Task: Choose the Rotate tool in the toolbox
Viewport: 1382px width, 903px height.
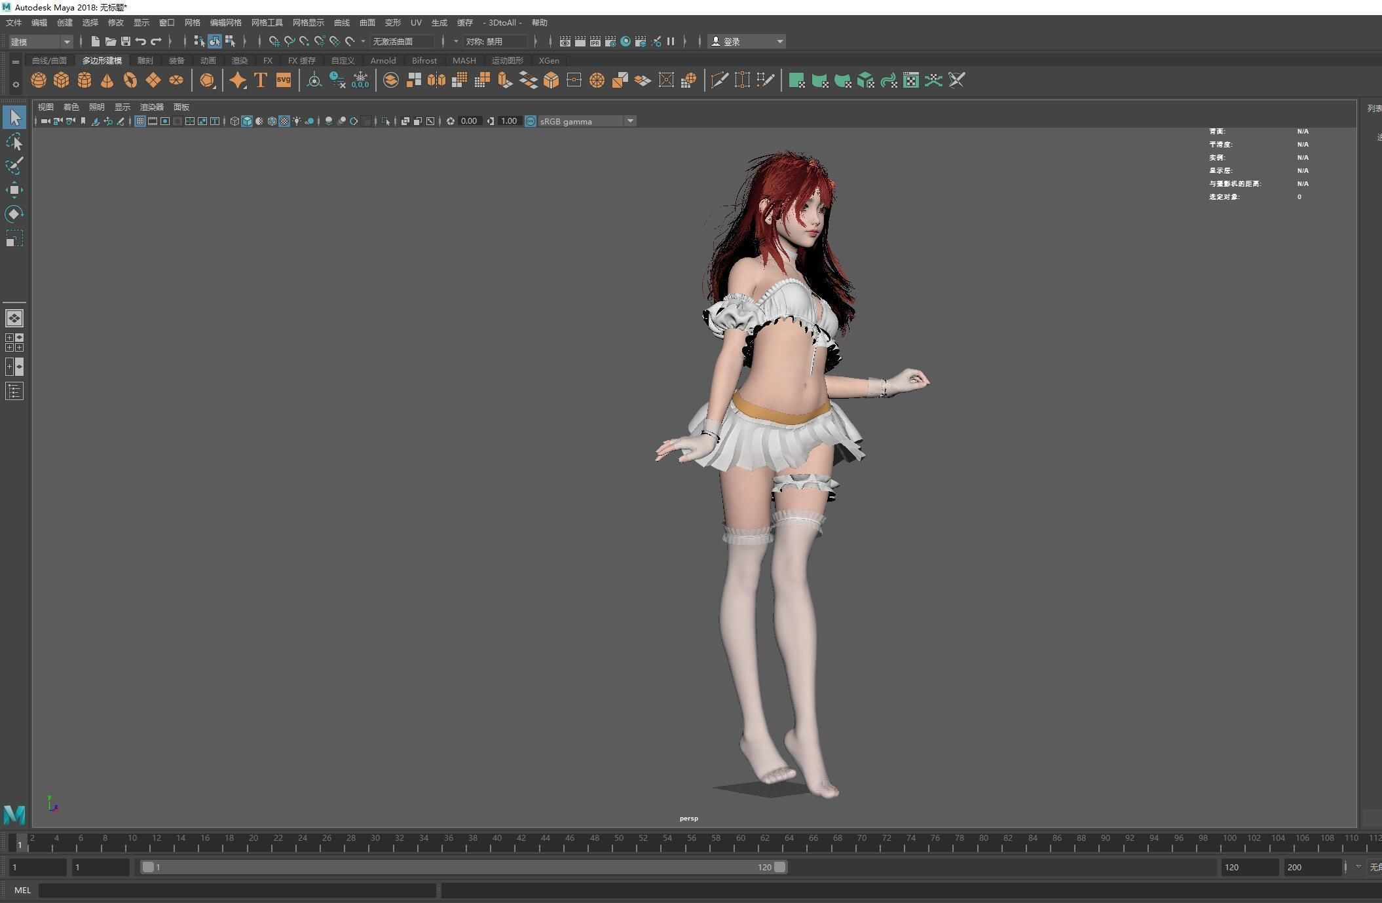Action: (x=14, y=214)
